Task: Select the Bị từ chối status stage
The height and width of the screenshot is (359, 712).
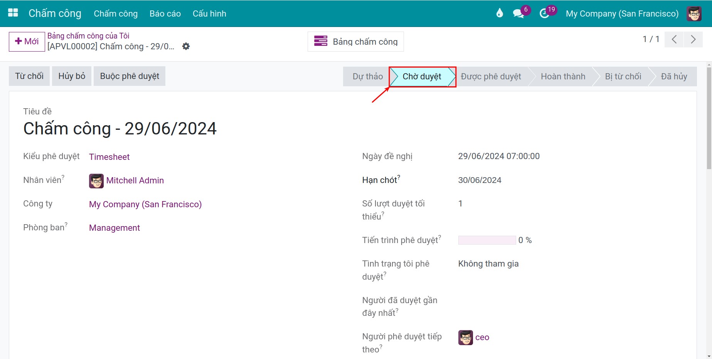Action: (x=623, y=76)
